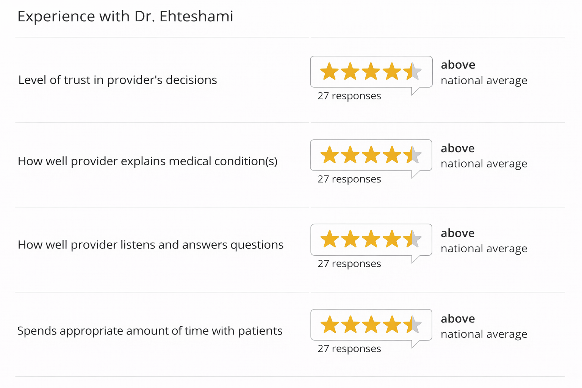
Task: Click the half-filled star in trust rating
Action: click(412, 72)
